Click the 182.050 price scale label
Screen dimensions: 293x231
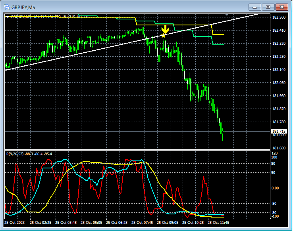pyautogui.click(x=279, y=82)
